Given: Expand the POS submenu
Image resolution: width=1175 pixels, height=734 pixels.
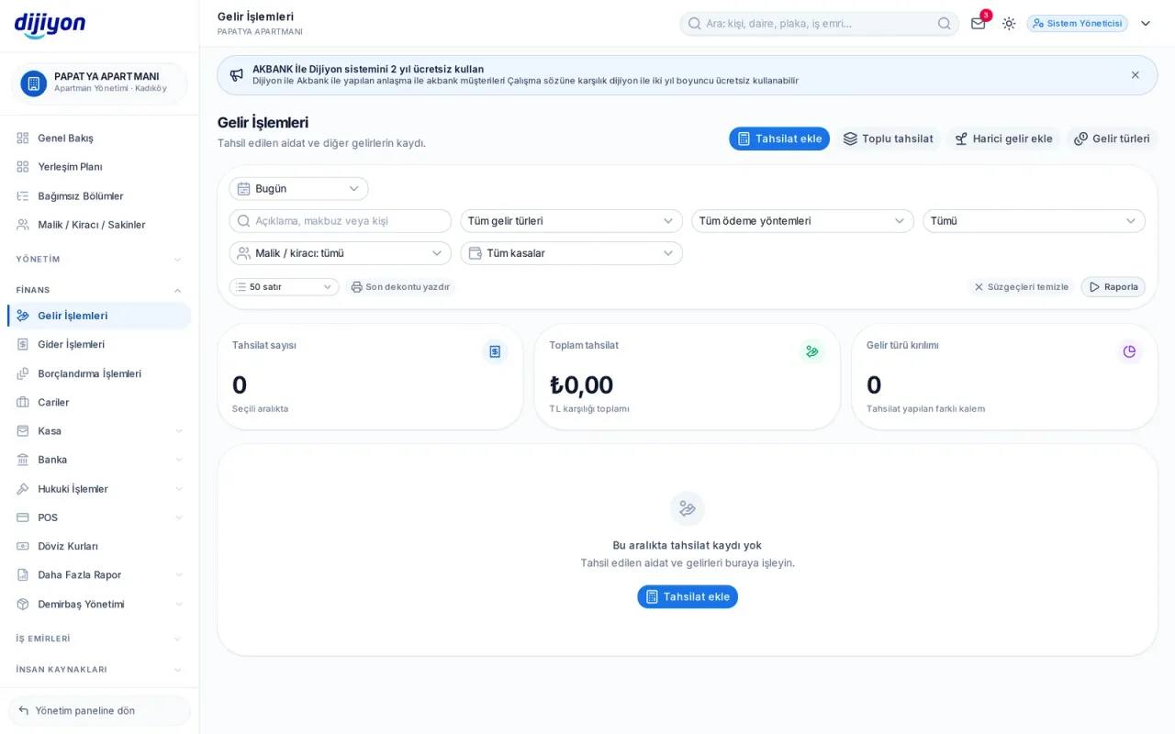Looking at the screenshot, I should pos(99,517).
